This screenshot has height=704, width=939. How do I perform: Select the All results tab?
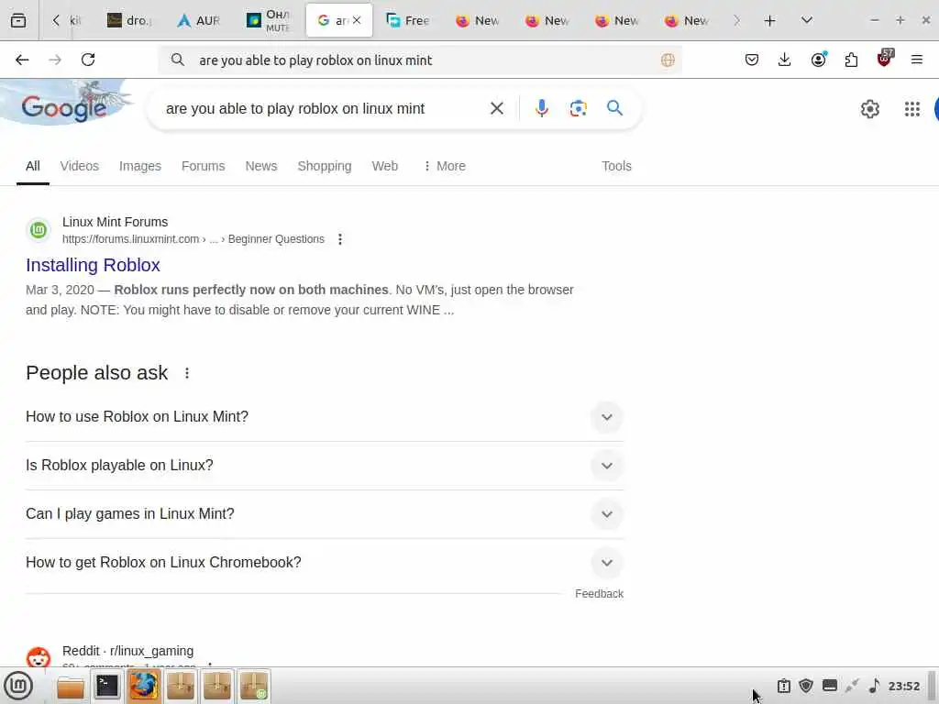pyautogui.click(x=32, y=166)
